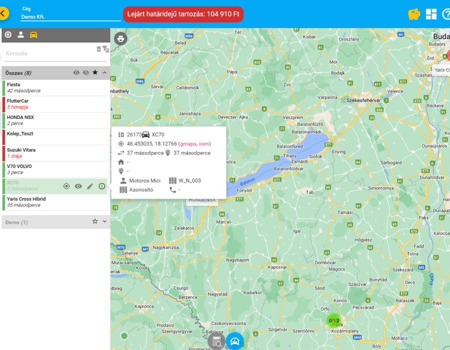The width and height of the screenshot is (450, 350).
Task: Open the saved filter funnel icon
Action: (105, 49)
